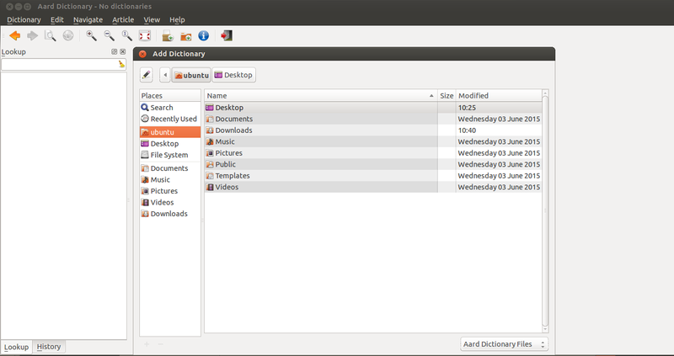This screenshot has width=674, height=356.
Task: Click the add dictionaries box icon
Action: coord(168,35)
